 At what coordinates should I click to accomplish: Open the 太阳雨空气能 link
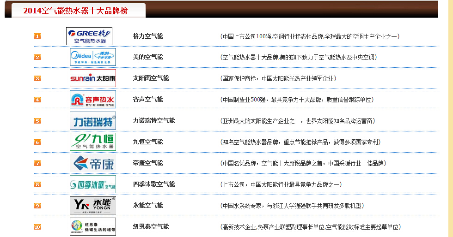(x=151, y=78)
